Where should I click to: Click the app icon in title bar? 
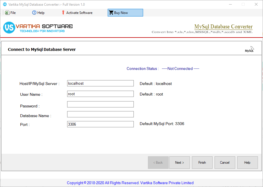5,4
